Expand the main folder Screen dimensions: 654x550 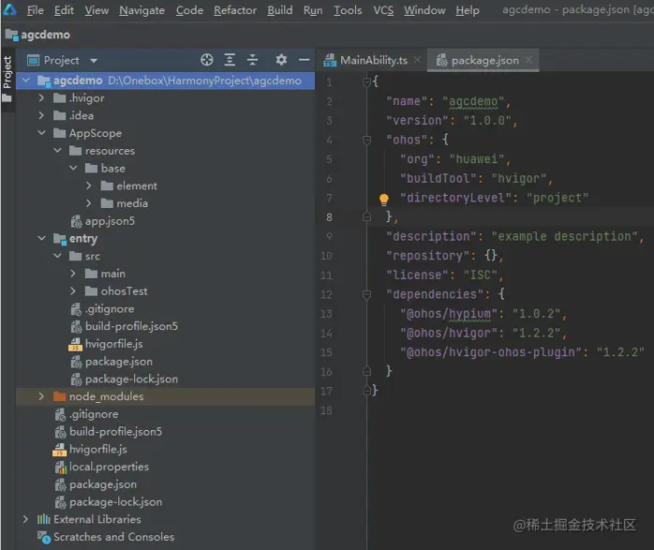[x=73, y=274]
